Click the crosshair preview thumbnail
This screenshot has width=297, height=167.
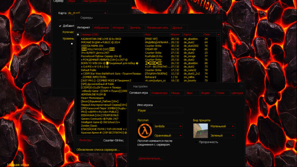pos(201,131)
